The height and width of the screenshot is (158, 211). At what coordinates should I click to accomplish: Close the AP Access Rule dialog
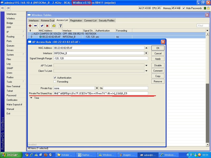163,42
